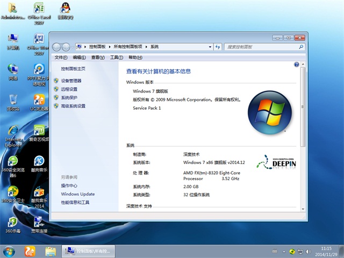This screenshot has height=258, width=344.
Task: Expand the address bar history dropdown
Action: 210,47
